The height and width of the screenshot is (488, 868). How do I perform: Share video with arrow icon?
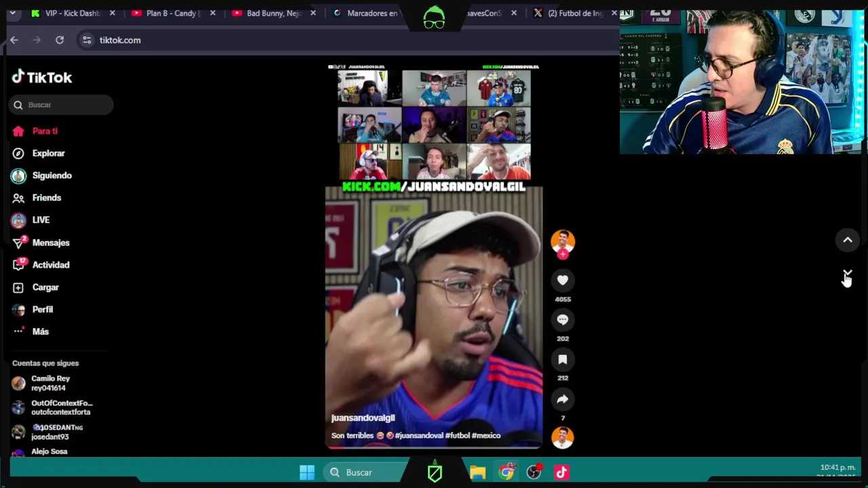562,399
